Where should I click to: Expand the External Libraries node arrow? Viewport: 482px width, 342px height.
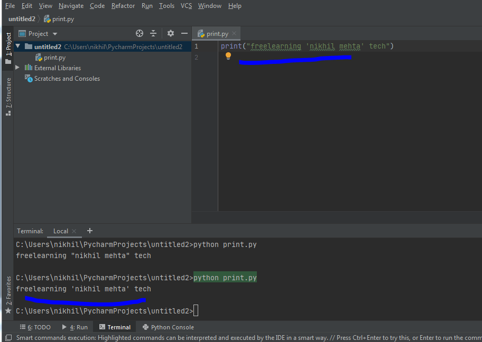(17, 68)
